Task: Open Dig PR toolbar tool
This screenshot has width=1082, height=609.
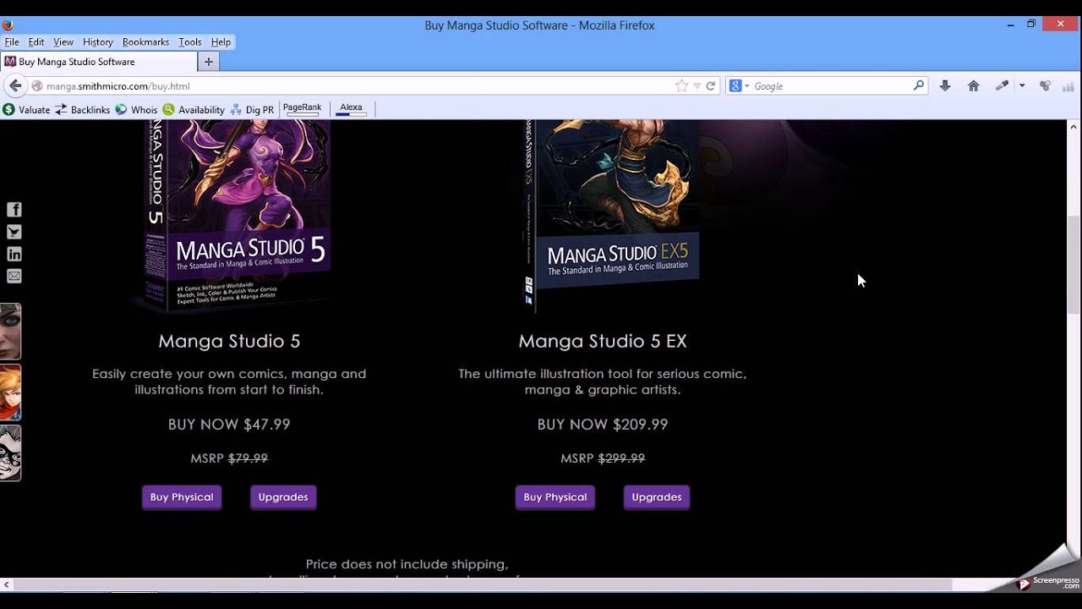Action: point(252,109)
